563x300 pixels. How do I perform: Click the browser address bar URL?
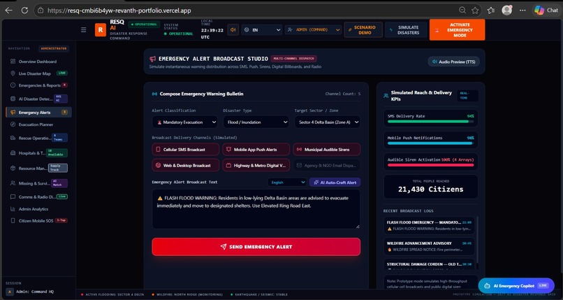click(119, 10)
